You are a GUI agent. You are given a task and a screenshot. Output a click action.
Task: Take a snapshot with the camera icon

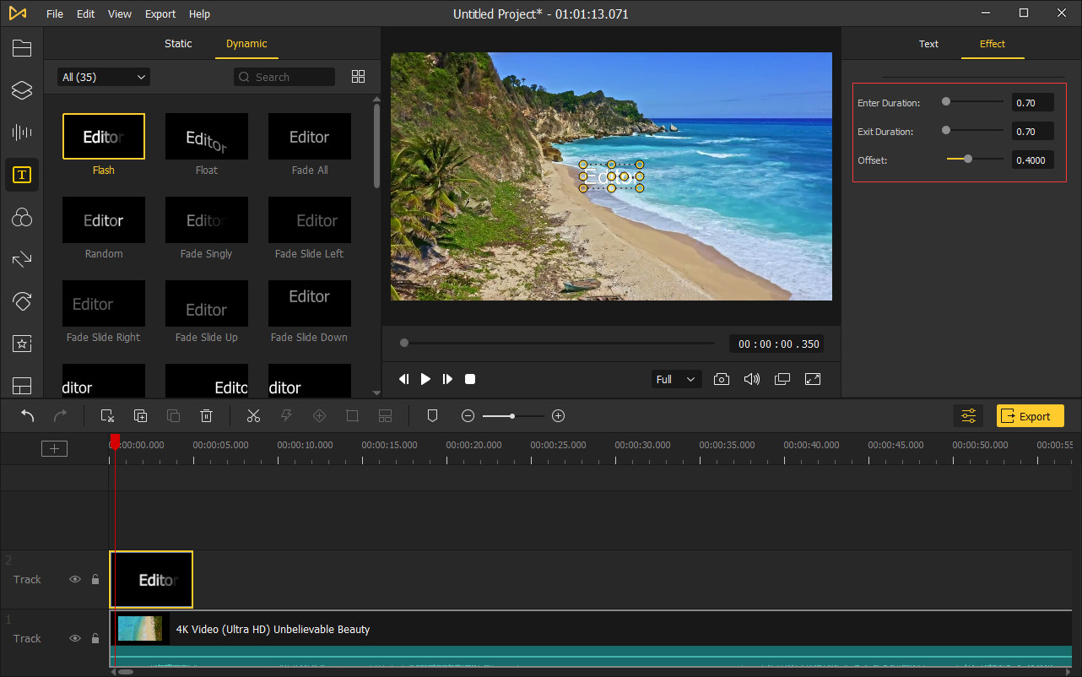tap(722, 379)
